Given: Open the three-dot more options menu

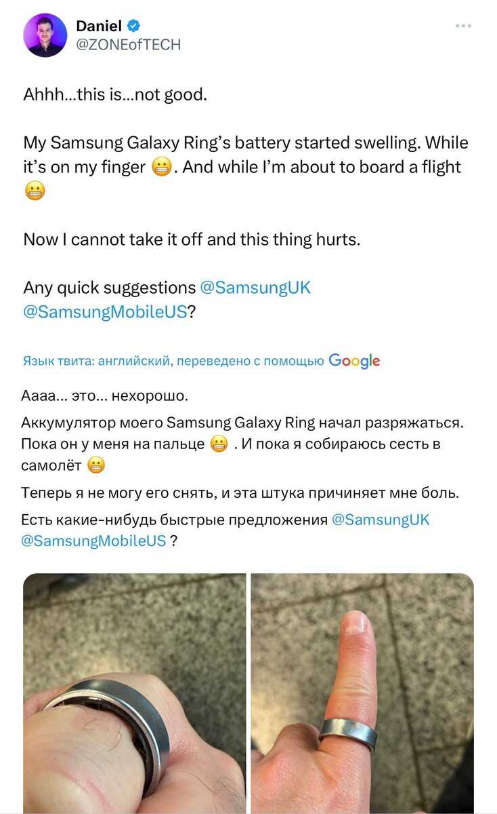Looking at the screenshot, I should (463, 26).
